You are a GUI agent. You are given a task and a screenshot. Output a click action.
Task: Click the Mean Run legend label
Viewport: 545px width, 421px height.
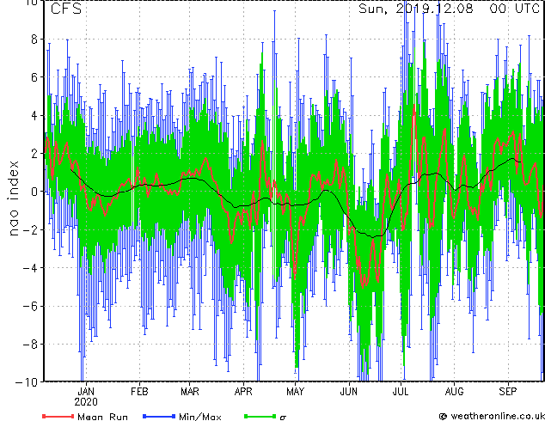[x=102, y=417]
